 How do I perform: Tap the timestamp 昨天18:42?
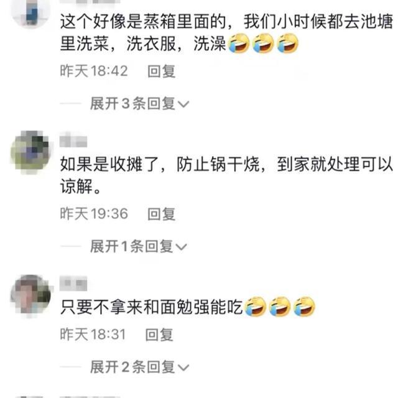pyautogui.click(x=94, y=71)
